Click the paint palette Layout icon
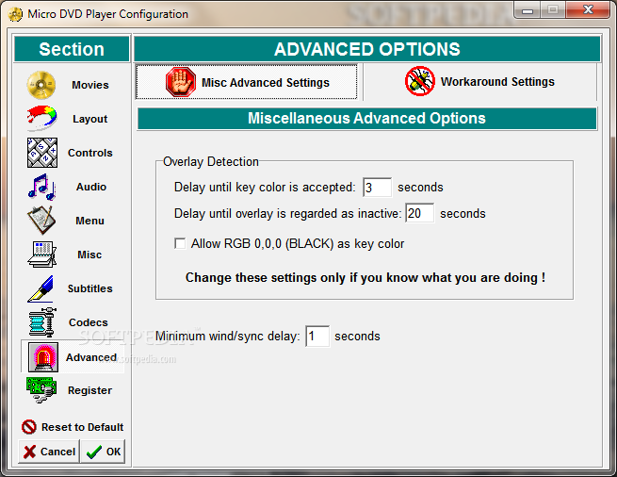The width and height of the screenshot is (617, 477). (x=41, y=119)
